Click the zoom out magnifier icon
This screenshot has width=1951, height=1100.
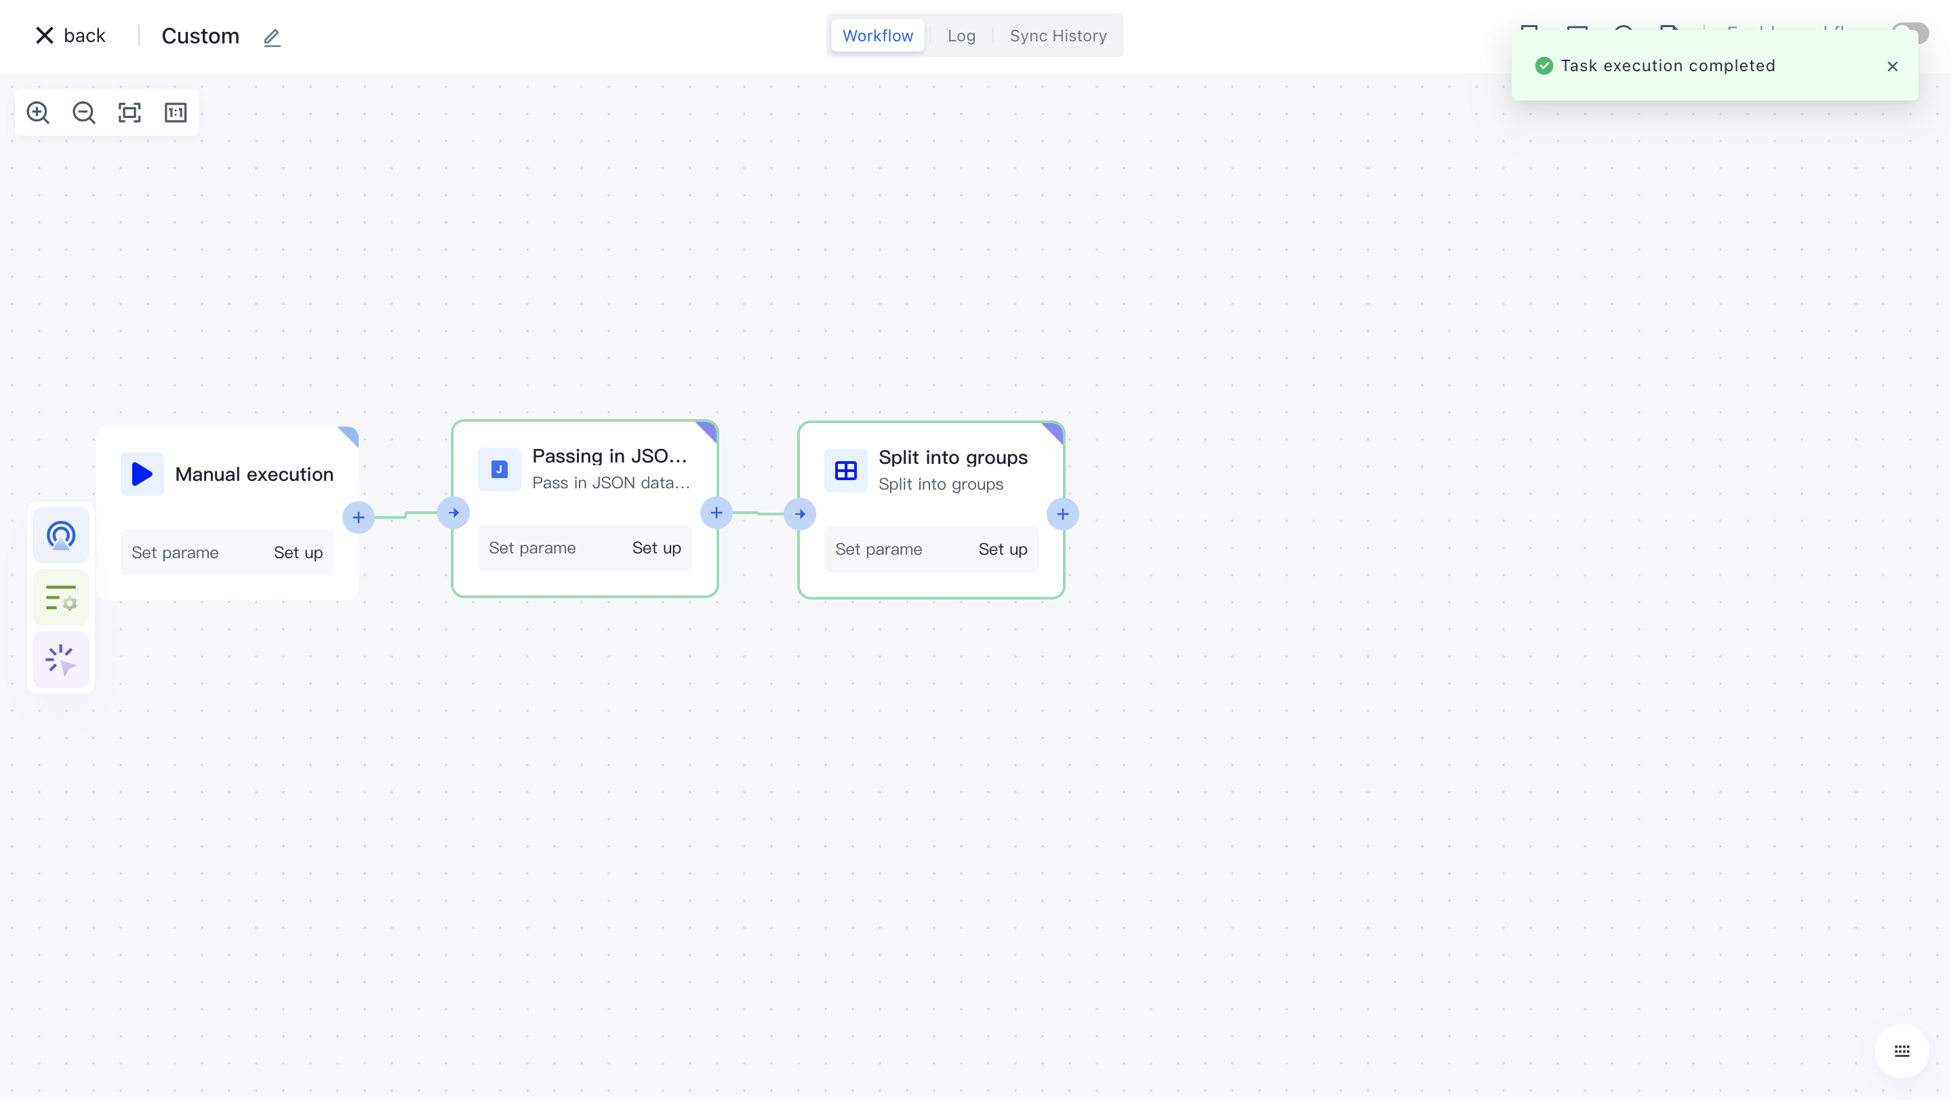(83, 113)
